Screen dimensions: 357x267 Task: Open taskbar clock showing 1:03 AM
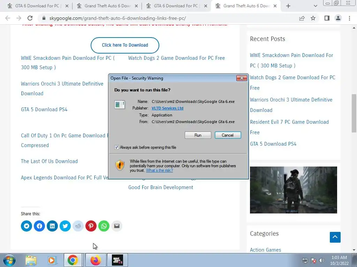click(339, 260)
